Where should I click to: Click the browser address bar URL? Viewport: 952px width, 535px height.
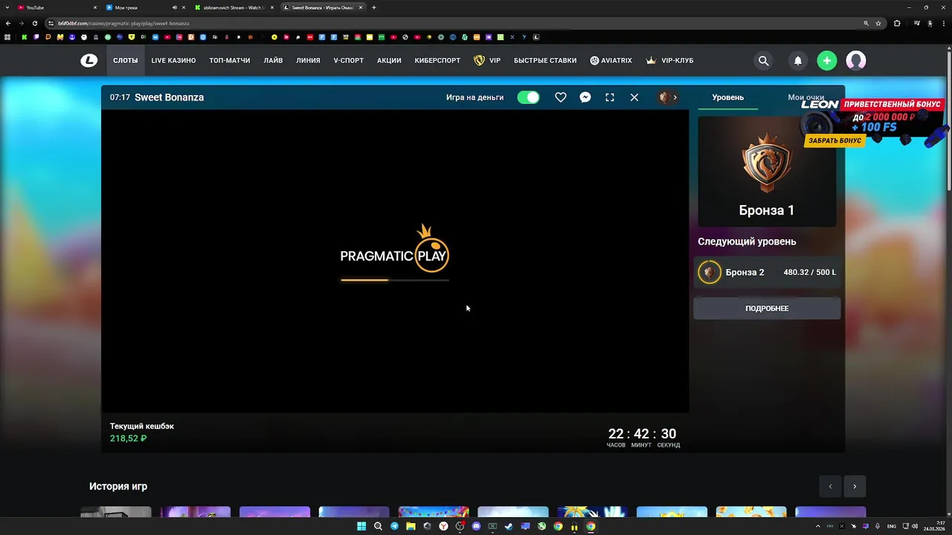click(123, 23)
